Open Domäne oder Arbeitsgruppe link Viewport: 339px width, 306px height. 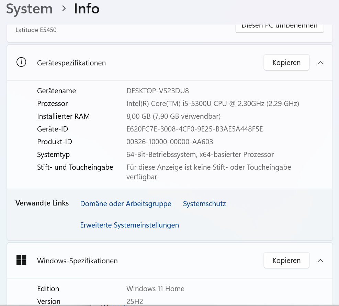tap(126, 204)
